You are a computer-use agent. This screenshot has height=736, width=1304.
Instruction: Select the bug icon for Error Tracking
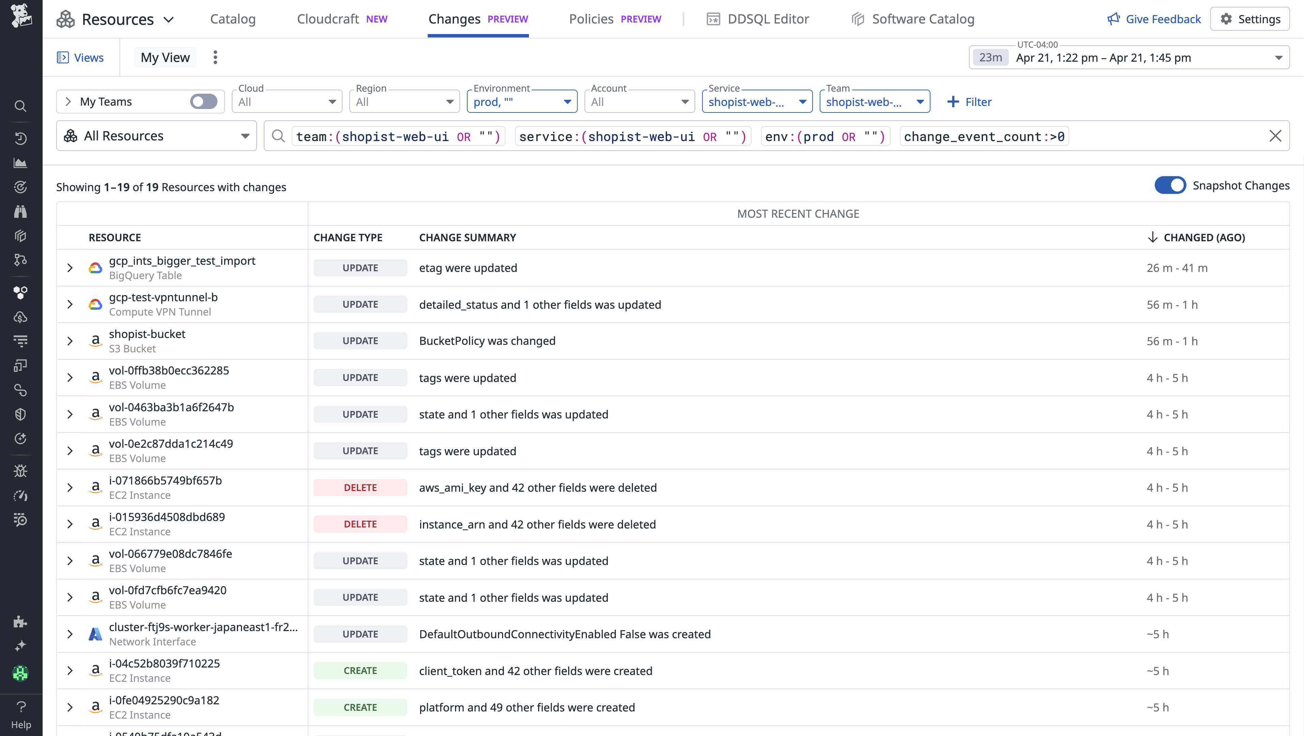[x=20, y=470]
